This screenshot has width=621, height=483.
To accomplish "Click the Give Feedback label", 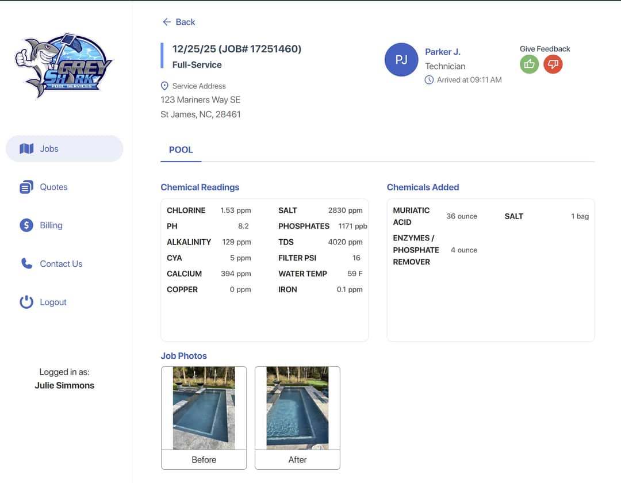I will coord(545,49).
